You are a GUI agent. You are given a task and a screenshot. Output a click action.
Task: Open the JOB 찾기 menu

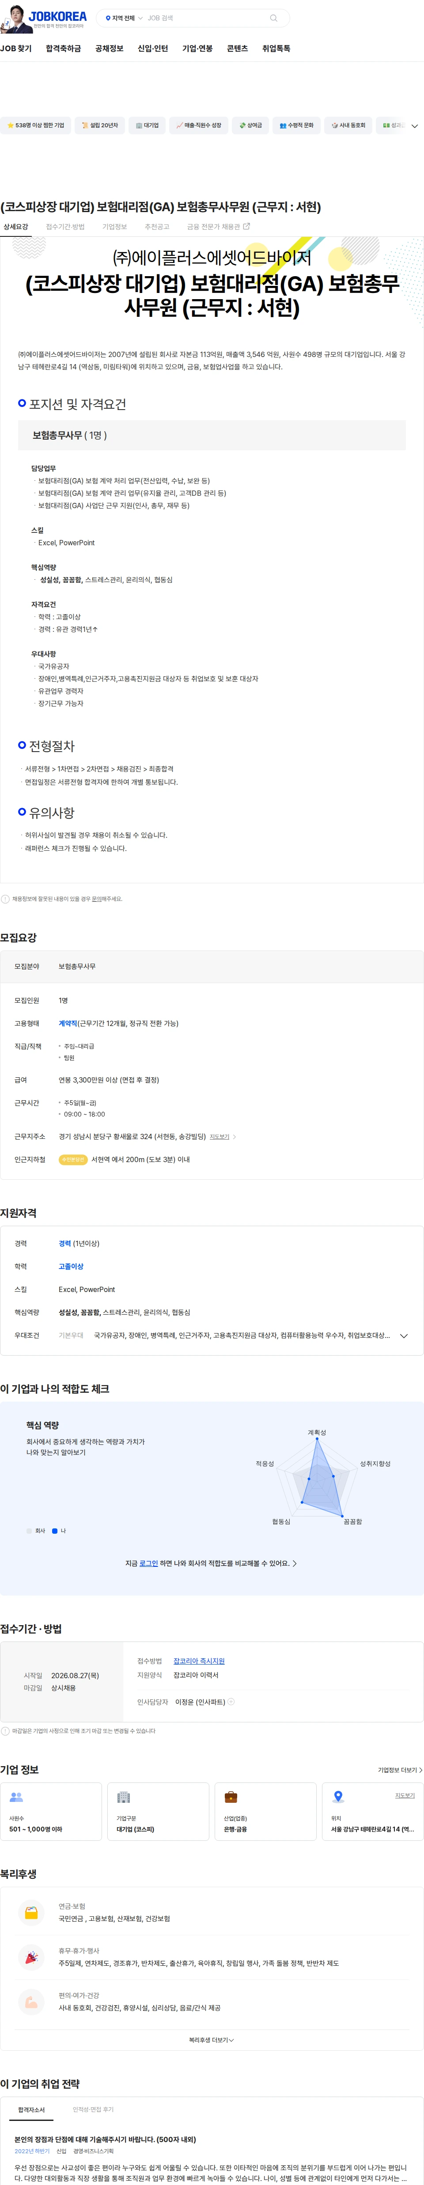[x=16, y=49]
